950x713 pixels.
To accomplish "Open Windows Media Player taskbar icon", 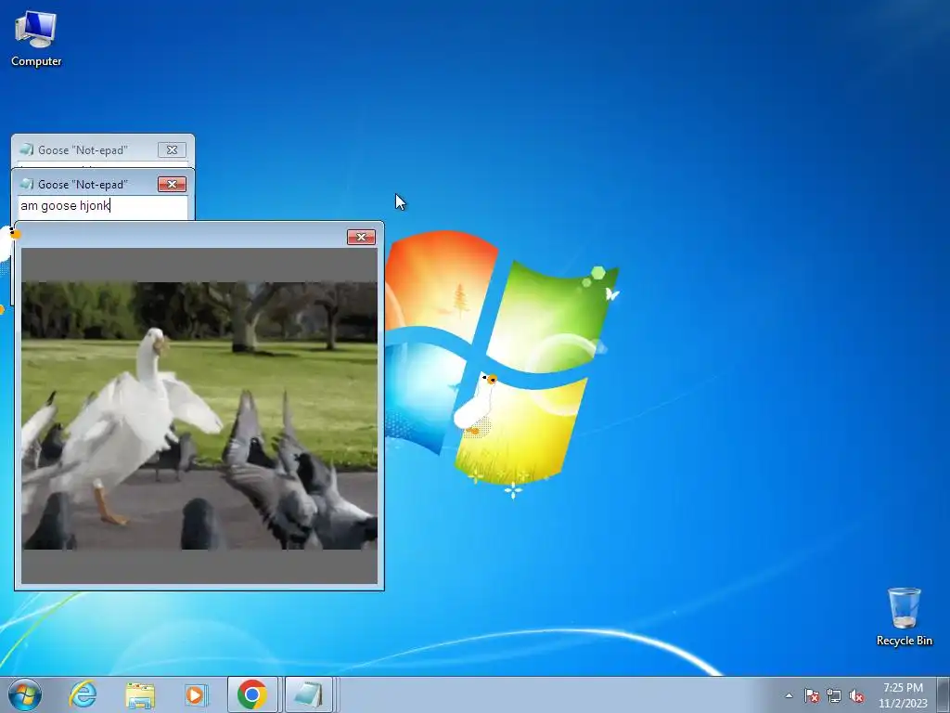I will pos(195,694).
